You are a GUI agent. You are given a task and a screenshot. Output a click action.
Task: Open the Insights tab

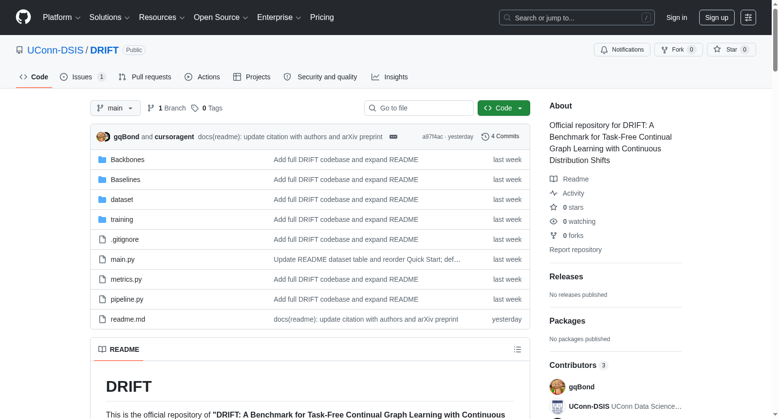pyautogui.click(x=389, y=77)
